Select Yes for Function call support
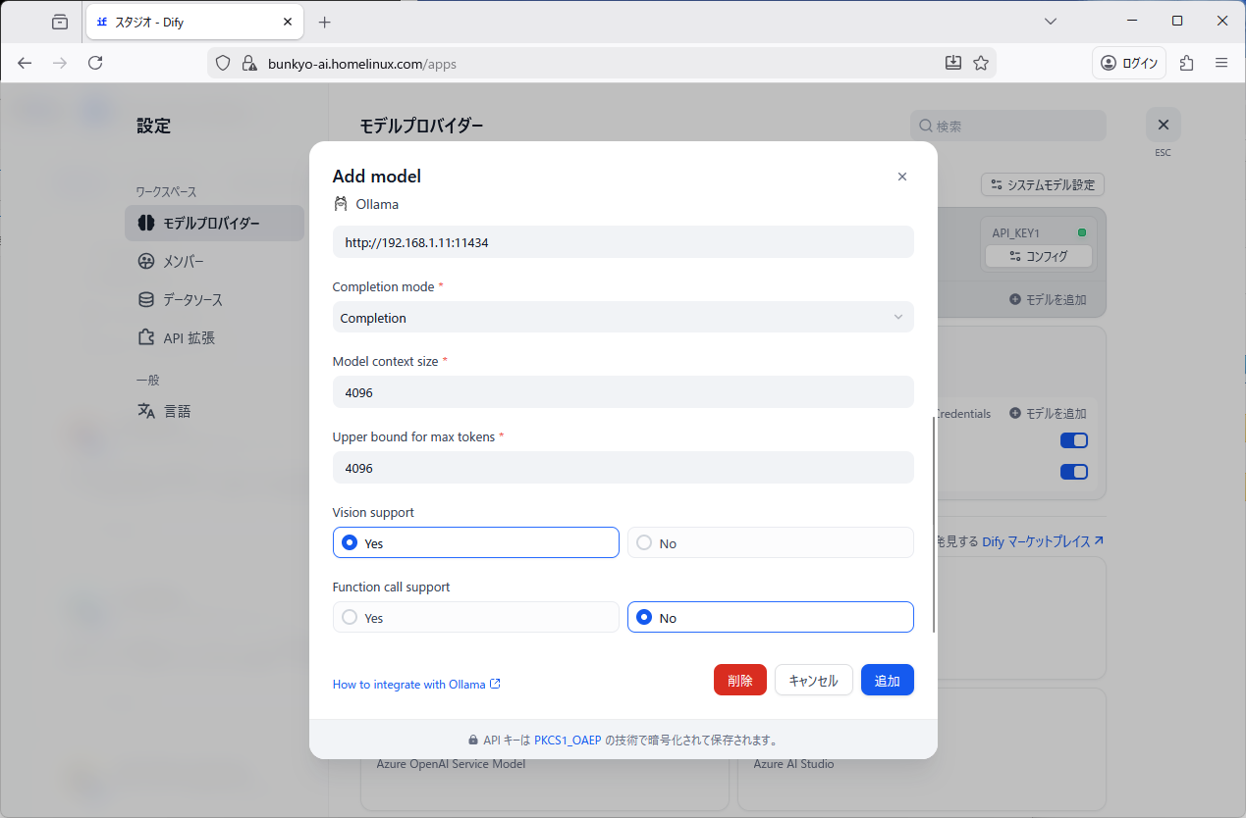The width and height of the screenshot is (1246, 818). 476,617
